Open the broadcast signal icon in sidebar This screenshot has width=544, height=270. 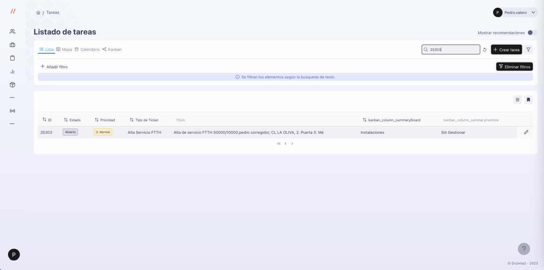pyautogui.click(x=13, y=111)
